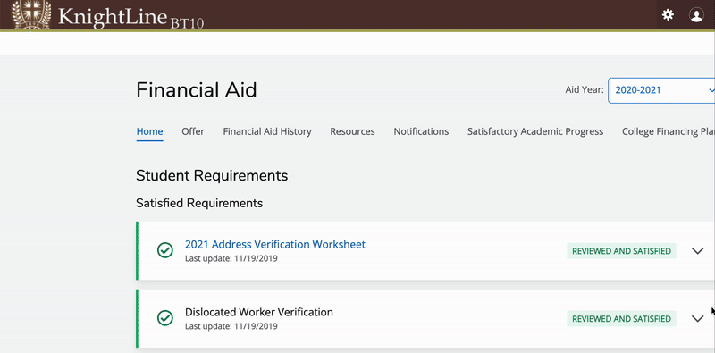Click the KnightLine BT10 title text

pyautogui.click(x=130, y=17)
